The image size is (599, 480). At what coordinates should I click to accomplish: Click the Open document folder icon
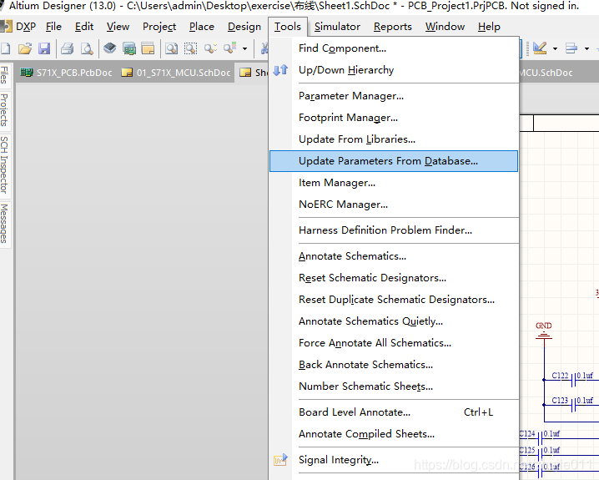25,48
